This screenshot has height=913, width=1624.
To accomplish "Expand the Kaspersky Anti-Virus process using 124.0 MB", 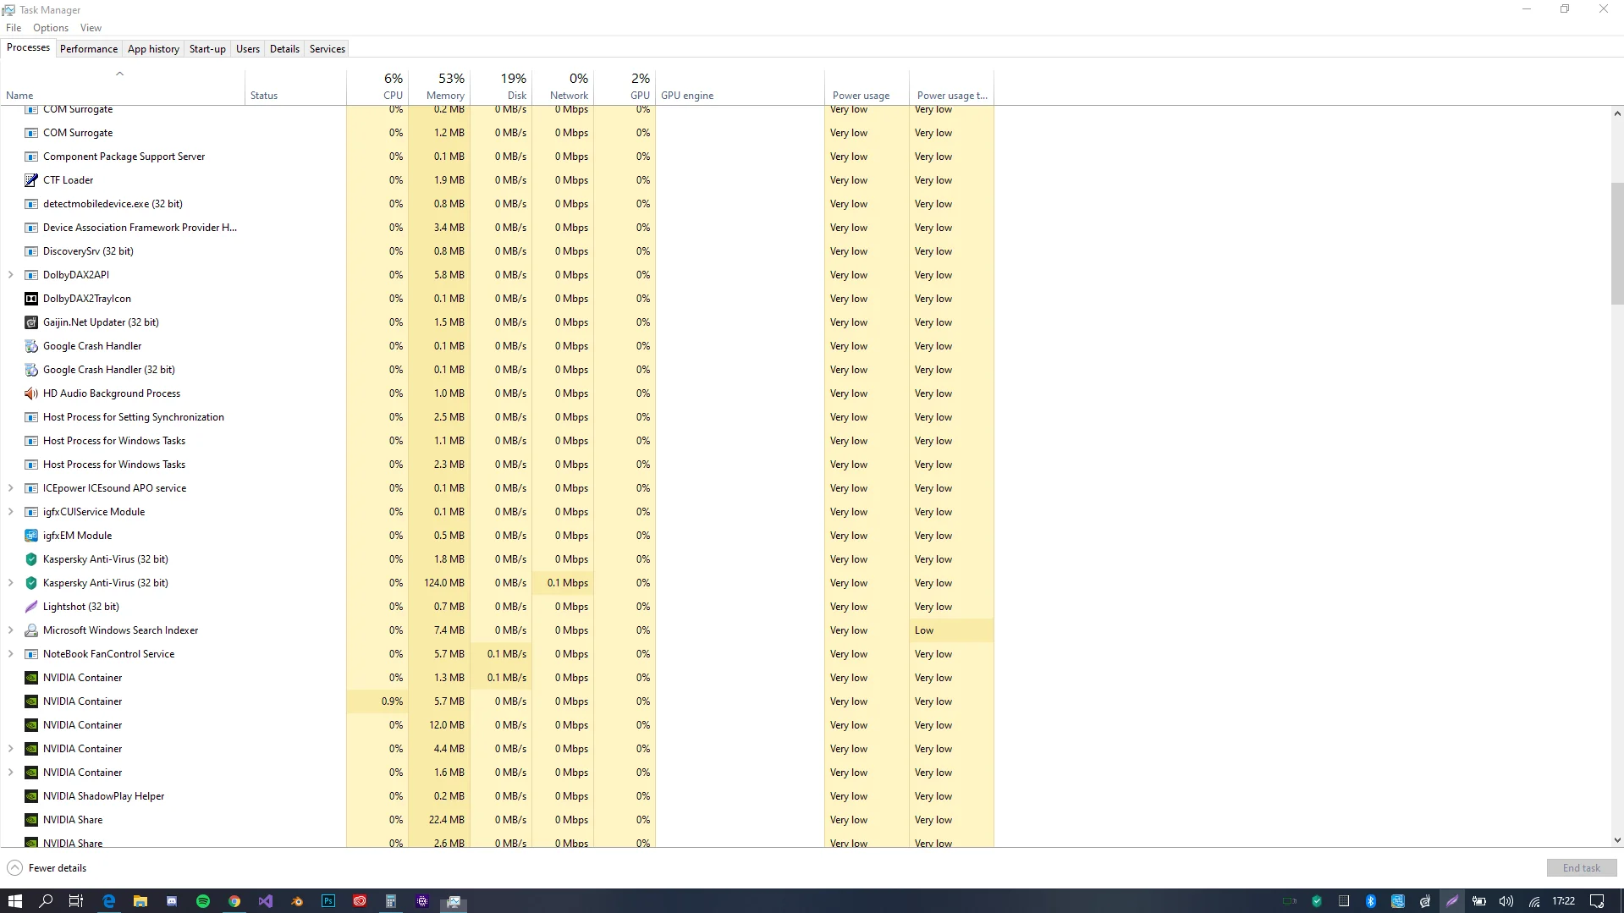I will click(10, 583).
